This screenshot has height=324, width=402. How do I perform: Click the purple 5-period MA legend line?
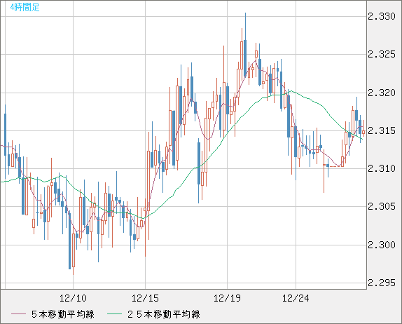(18, 314)
